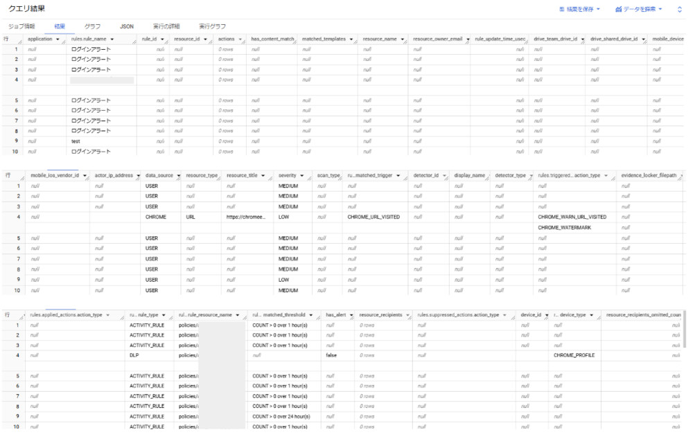The width and height of the screenshot is (693, 439).
Task: Open the 結果を保存 dropdown
Action: pos(579,9)
